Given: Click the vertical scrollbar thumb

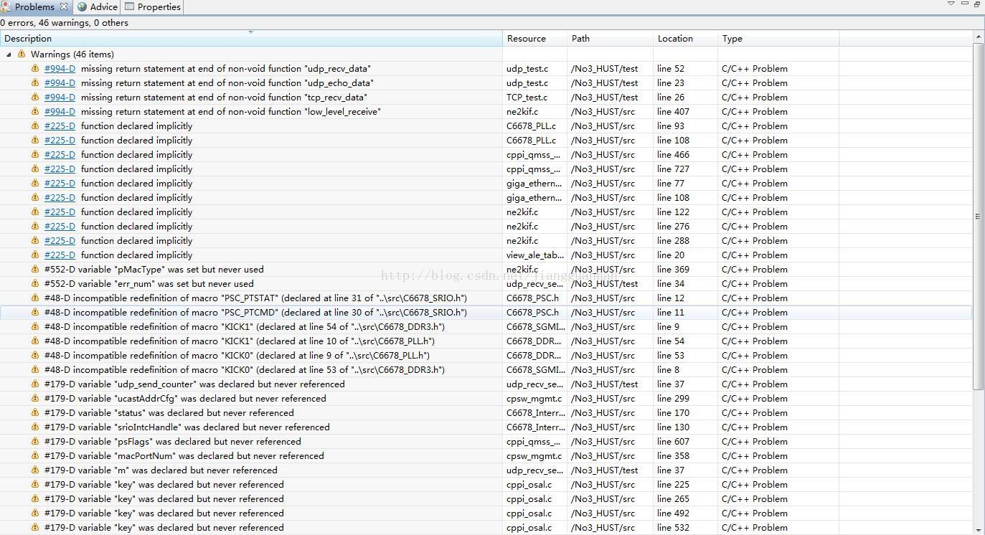Looking at the screenshot, I should pyautogui.click(x=979, y=215).
